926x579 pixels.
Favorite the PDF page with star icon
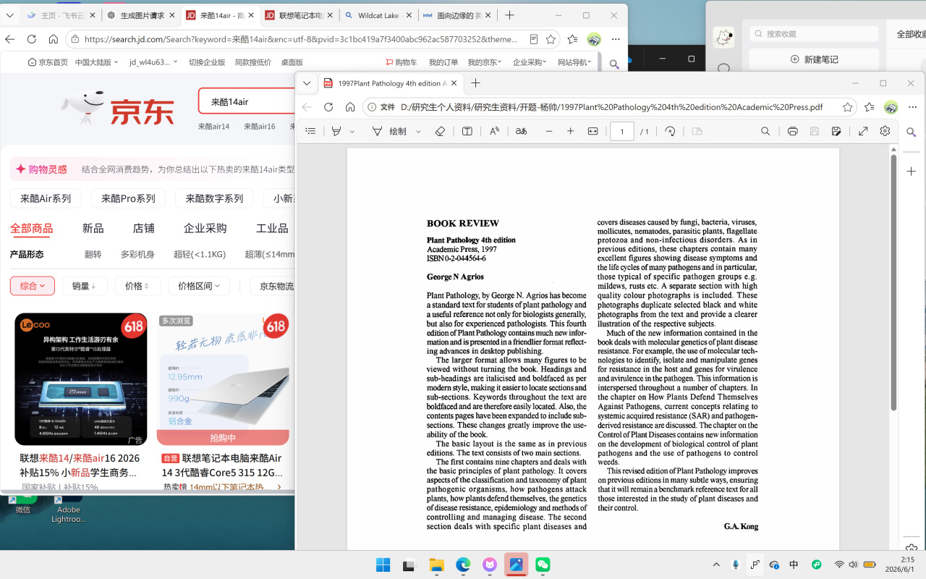847,107
